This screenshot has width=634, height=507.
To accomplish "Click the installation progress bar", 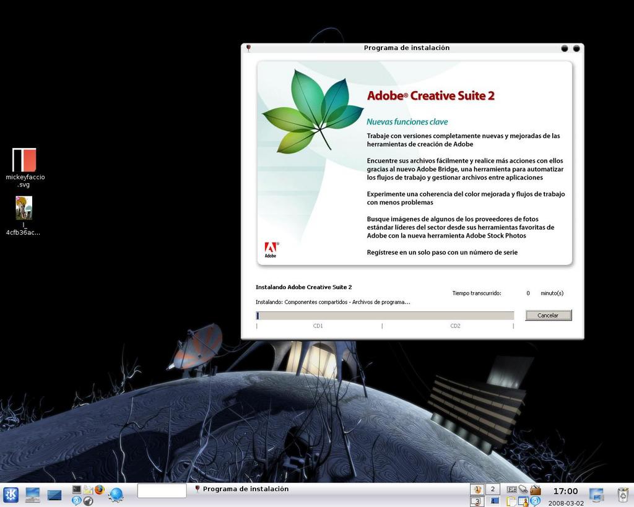I will pyautogui.click(x=385, y=315).
